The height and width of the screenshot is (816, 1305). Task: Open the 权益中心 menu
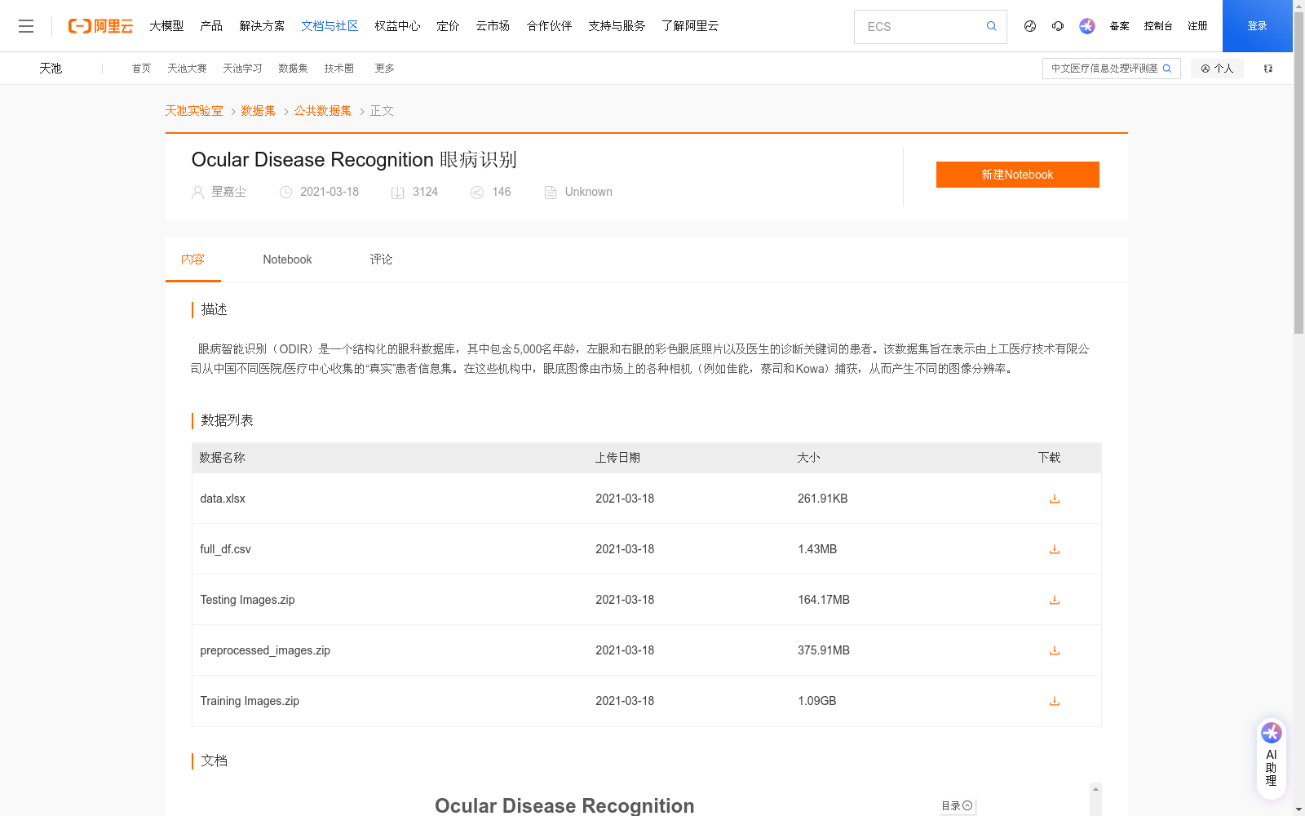tap(397, 26)
